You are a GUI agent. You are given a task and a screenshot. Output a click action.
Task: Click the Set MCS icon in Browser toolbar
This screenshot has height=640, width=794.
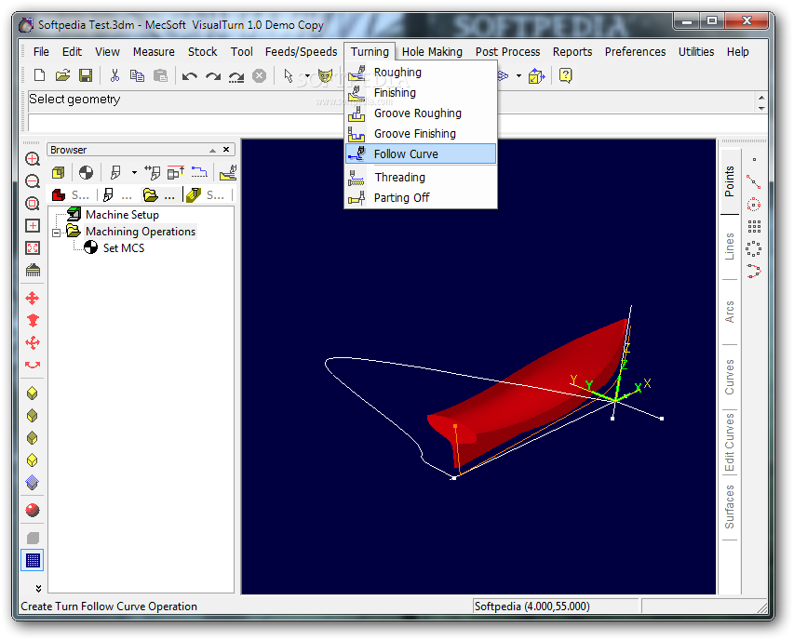[x=86, y=173]
